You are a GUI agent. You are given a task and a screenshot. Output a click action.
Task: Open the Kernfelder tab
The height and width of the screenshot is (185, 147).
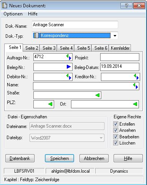coord(120,48)
